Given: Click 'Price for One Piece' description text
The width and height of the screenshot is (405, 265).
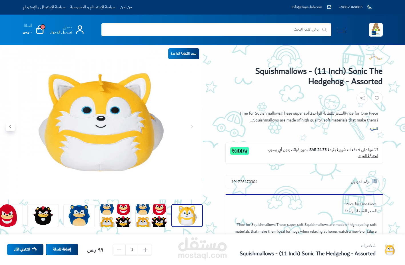Looking at the screenshot, I should tap(361, 204).
